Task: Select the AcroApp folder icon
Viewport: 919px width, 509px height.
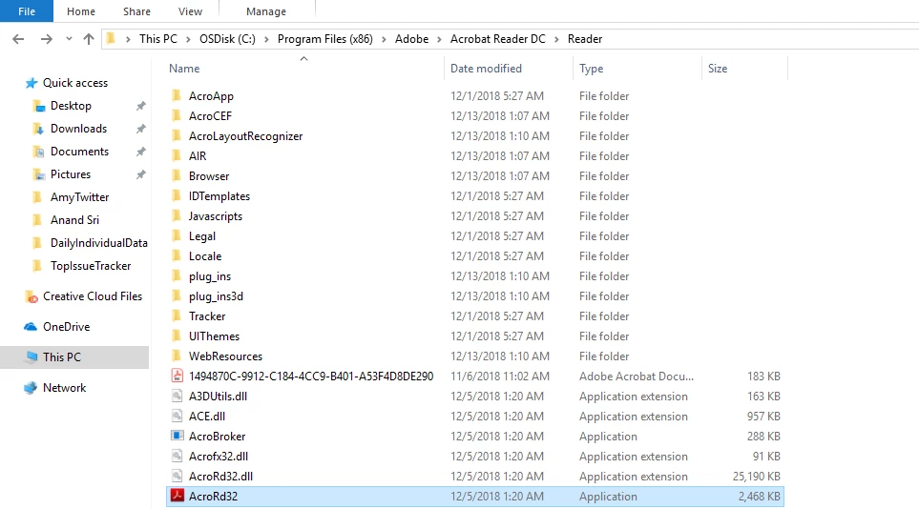Action: tap(177, 95)
